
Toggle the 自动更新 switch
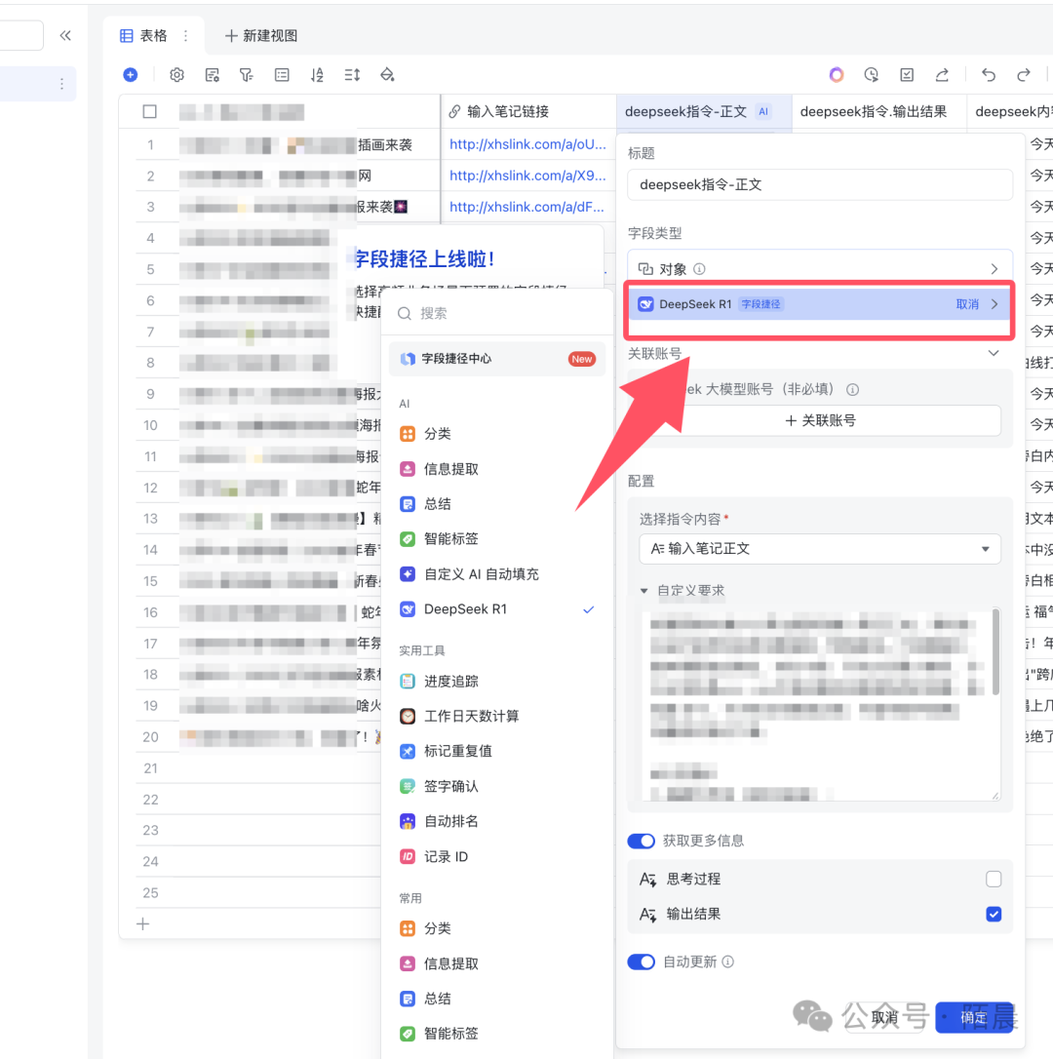coord(641,961)
